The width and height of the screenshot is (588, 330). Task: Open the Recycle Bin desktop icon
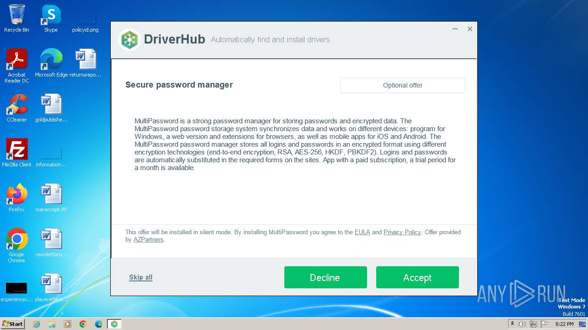(x=17, y=18)
